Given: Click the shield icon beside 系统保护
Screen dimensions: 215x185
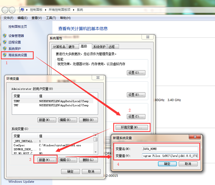Looking at the screenshot, I should [5, 49].
